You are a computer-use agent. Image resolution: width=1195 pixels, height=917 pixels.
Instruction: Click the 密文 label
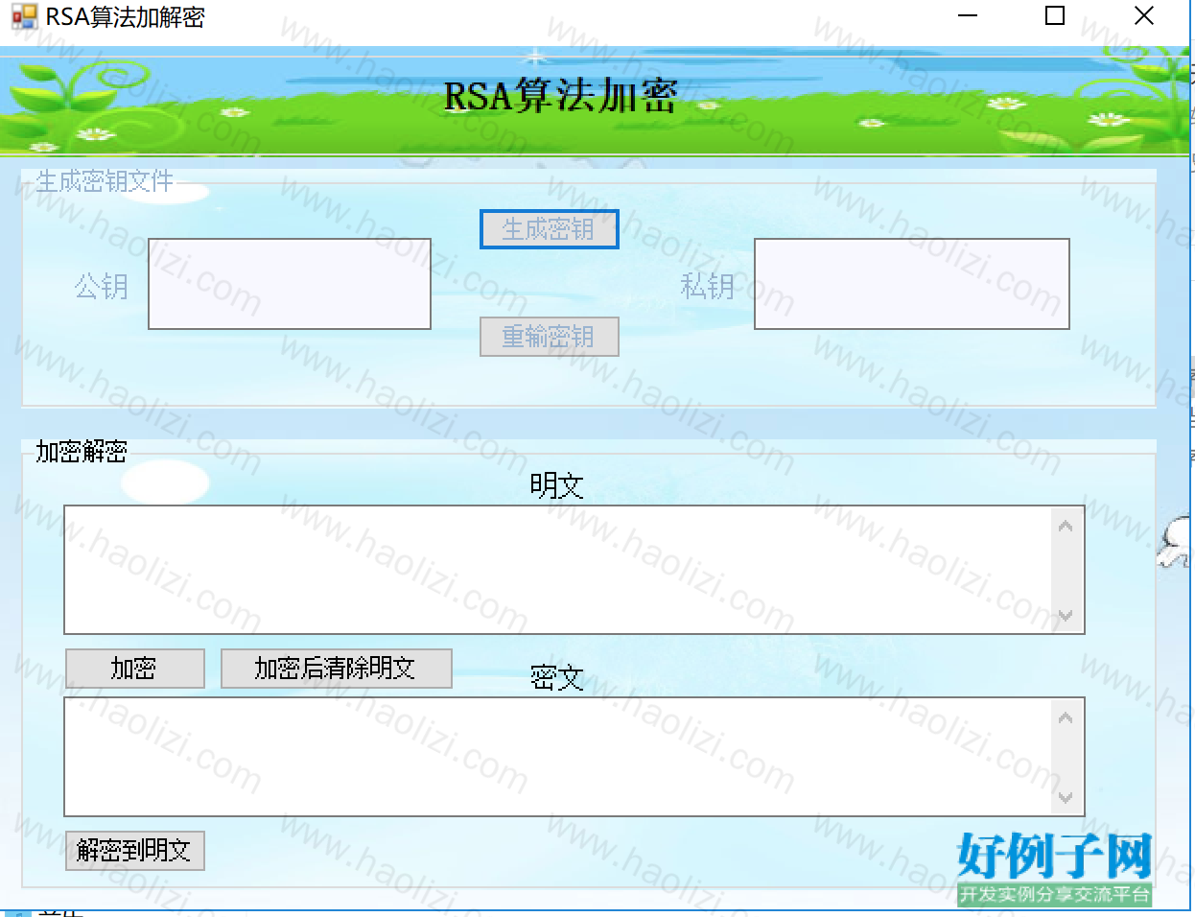(x=557, y=678)
